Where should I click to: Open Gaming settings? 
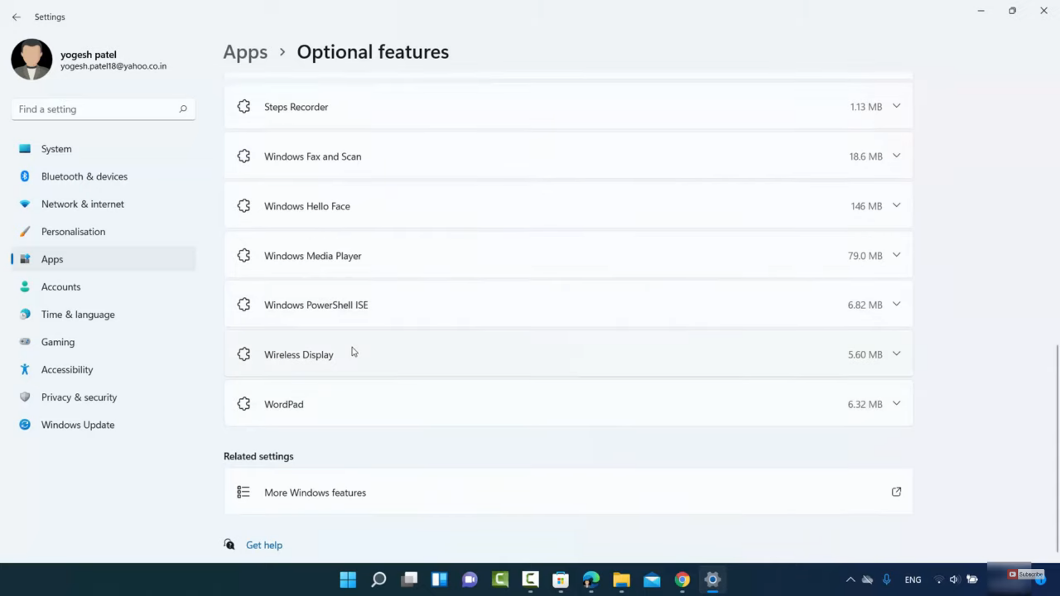click(103, 342)
